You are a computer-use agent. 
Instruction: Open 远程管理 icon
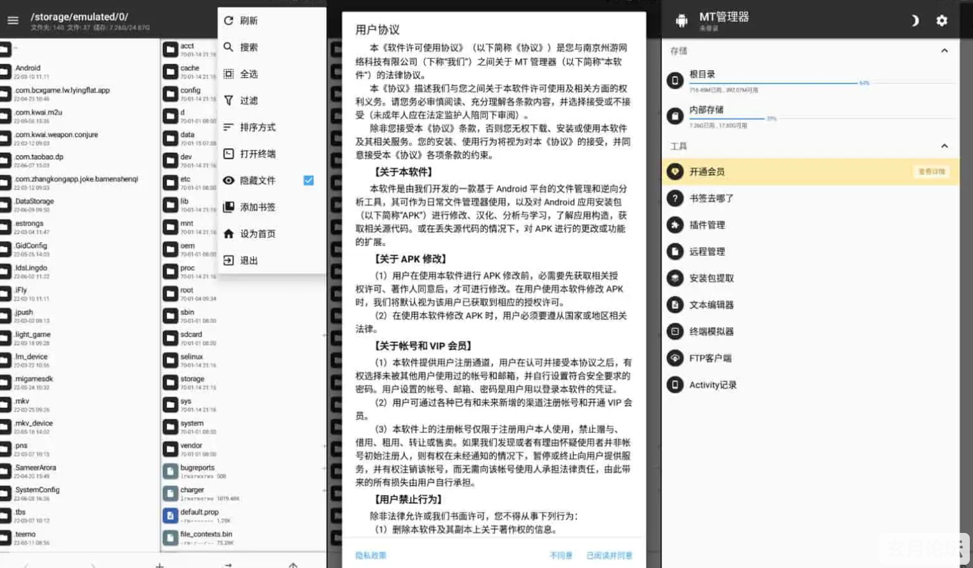(675, 252)
